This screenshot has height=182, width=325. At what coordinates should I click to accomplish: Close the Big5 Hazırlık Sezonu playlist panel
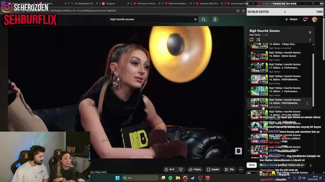click(x=310, y=32)
